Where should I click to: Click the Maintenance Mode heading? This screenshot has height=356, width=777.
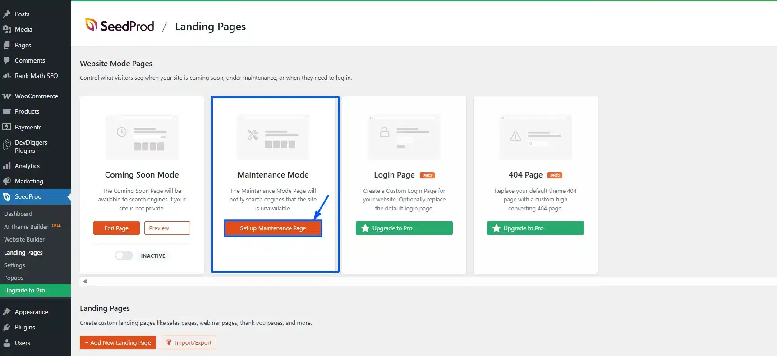pyautogui.click(x=273, y=175)
